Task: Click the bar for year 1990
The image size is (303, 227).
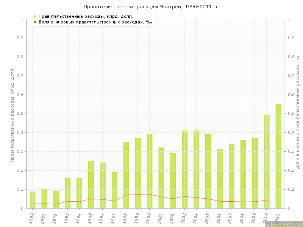Action: 33,200
